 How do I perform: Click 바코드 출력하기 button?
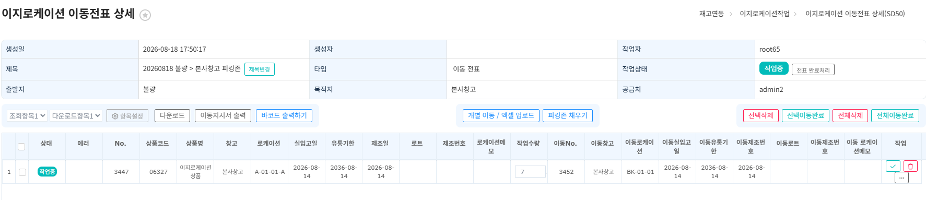(x=284, y=115)
